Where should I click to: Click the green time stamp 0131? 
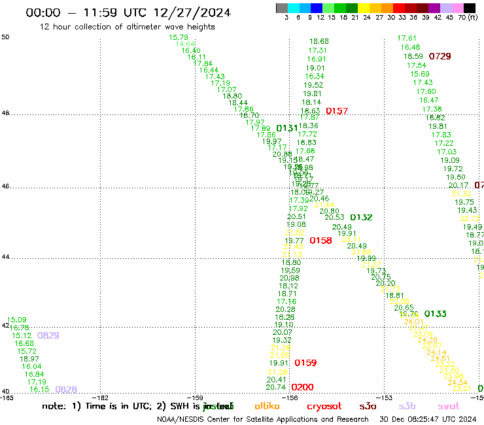click(286, 128)
